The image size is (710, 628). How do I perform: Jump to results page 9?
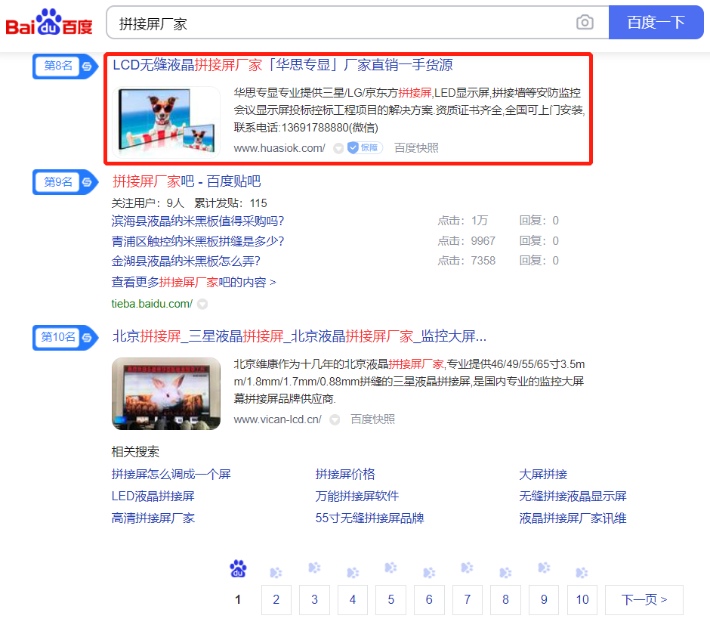(544, 600)
